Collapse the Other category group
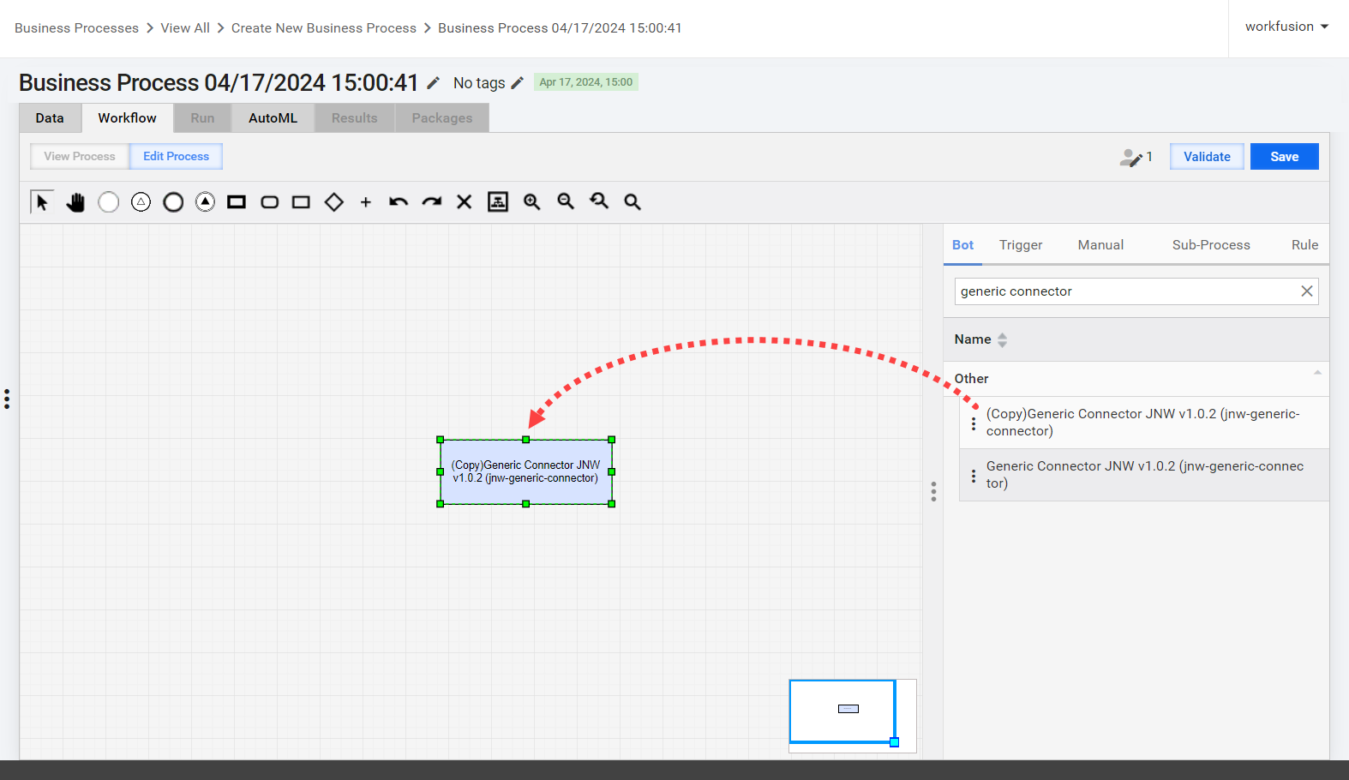This screenshot has width=1349, height=780. (1317, 373)
